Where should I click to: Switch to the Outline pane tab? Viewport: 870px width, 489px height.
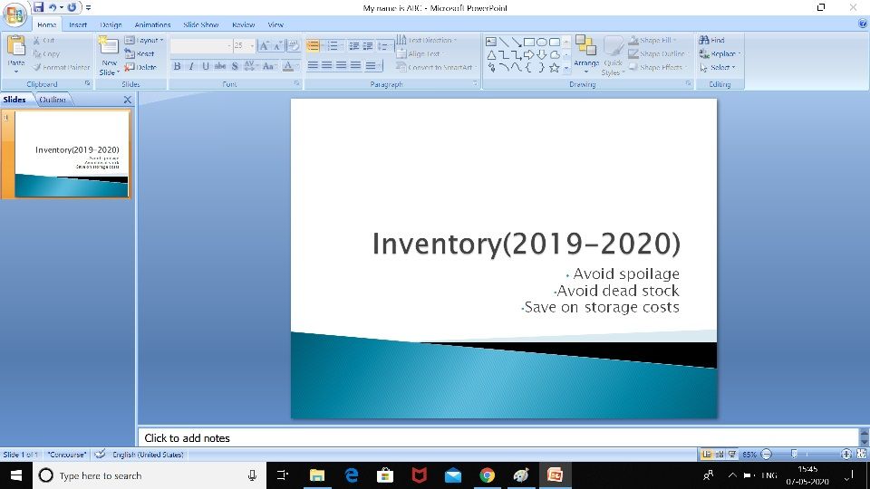[53, 100]
